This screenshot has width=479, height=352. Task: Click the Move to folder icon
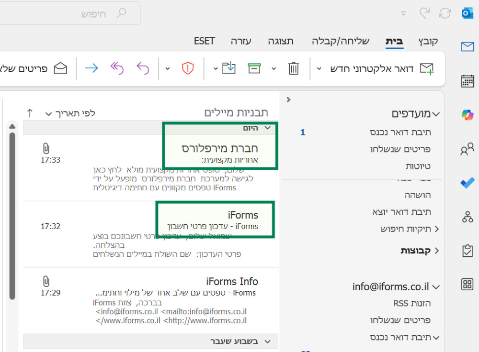[229, 68]
